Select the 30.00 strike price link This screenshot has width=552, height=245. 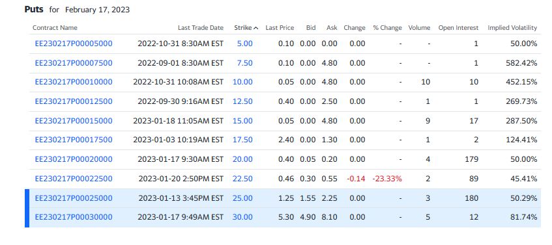point(242,217)
